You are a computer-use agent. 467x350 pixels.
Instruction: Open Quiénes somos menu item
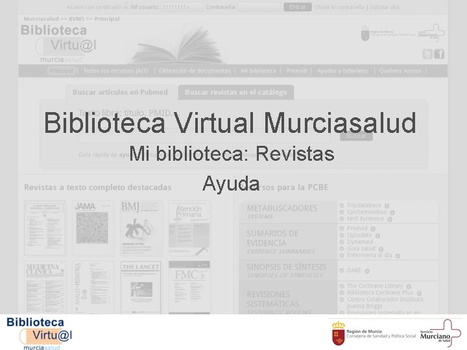[400, 71]
